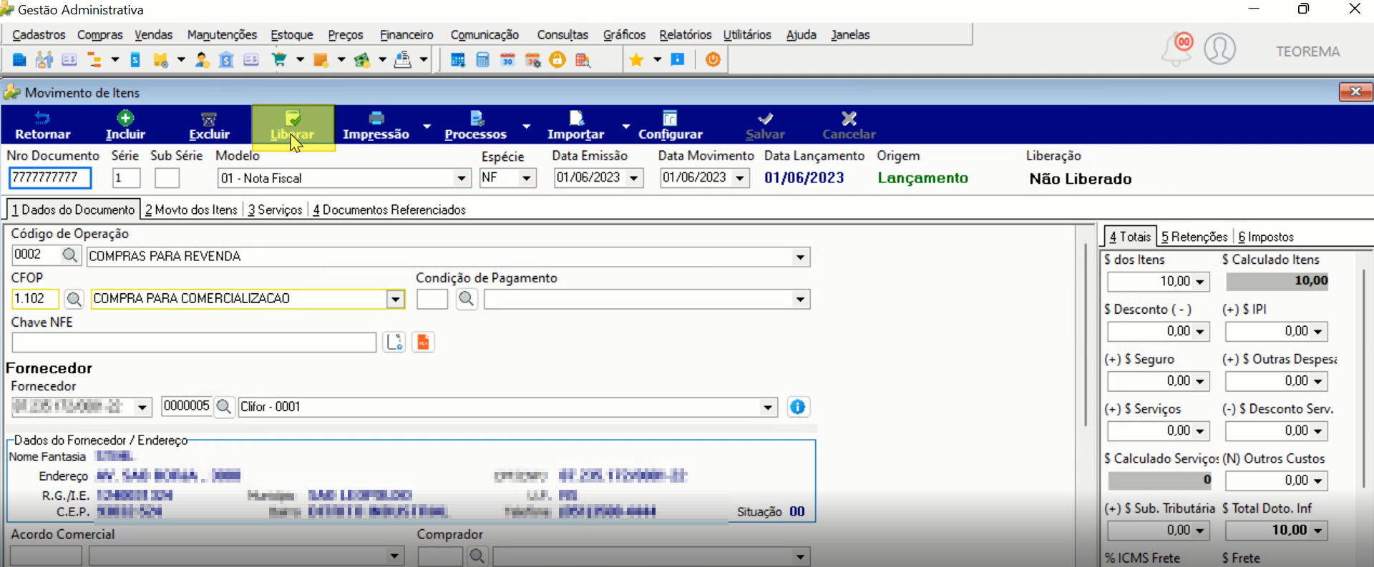Expand the CFOP description dropdown
Screen dimensions: 1374x567
pos(395,299)
